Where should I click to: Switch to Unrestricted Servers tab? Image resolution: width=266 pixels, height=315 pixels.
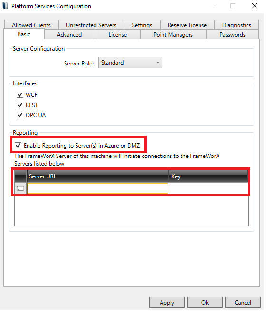coord(91,25)
